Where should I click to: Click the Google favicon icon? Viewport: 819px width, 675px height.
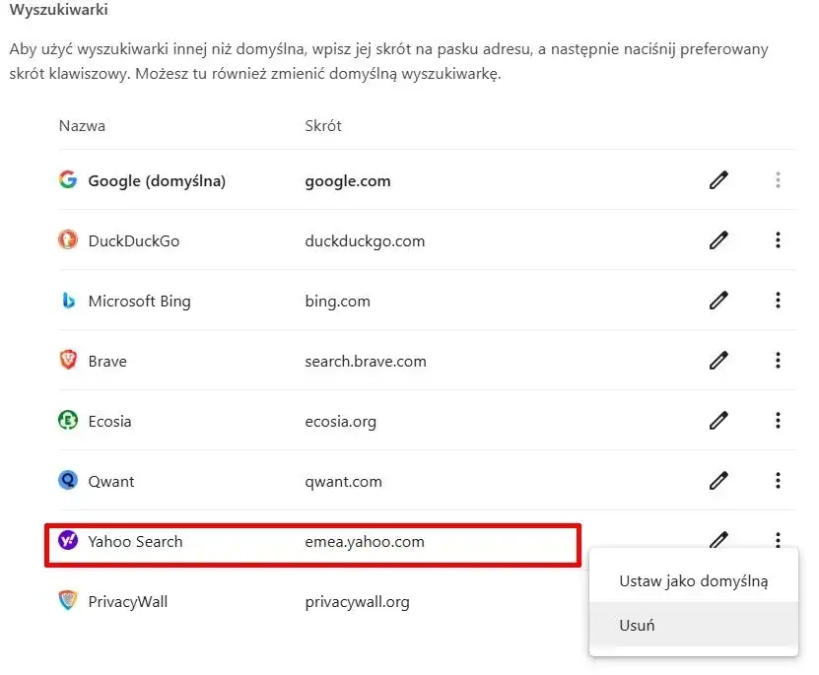67,180
